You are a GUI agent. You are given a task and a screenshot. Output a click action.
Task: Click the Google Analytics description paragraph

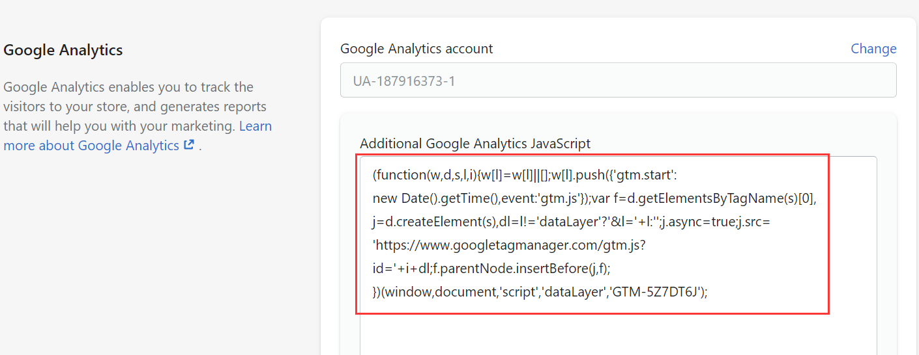(138, 116)
